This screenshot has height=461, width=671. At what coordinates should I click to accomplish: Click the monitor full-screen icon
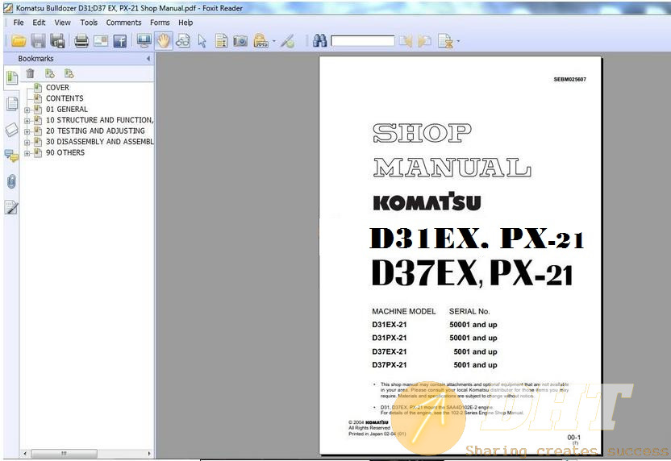click(144, 41)
